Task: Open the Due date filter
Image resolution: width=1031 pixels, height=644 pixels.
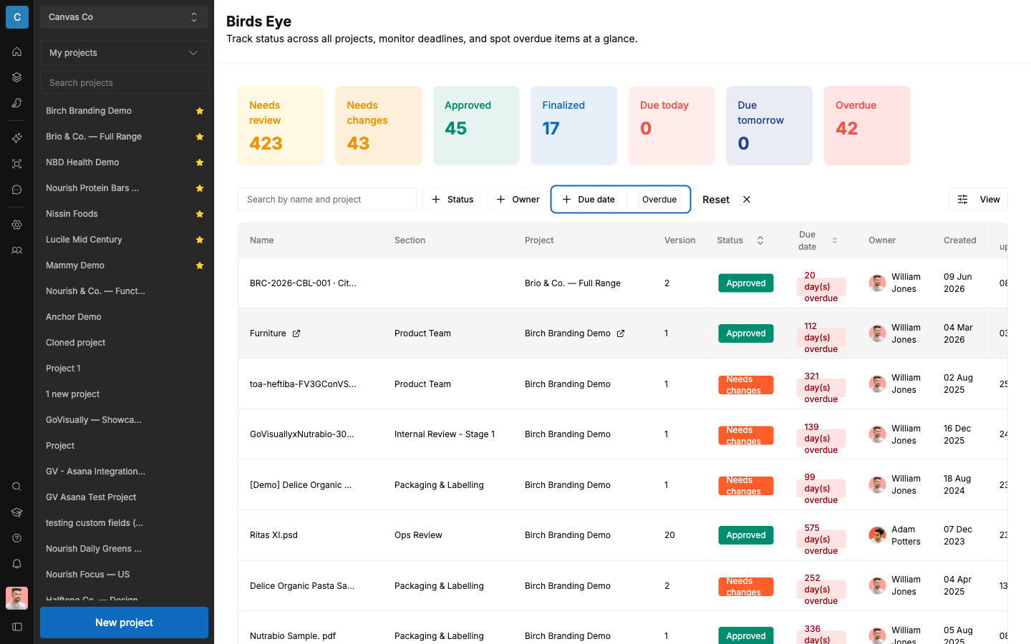Action: coord(589,200)
